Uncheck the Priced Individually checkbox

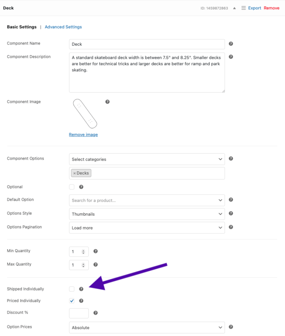[x=72, y=301]
